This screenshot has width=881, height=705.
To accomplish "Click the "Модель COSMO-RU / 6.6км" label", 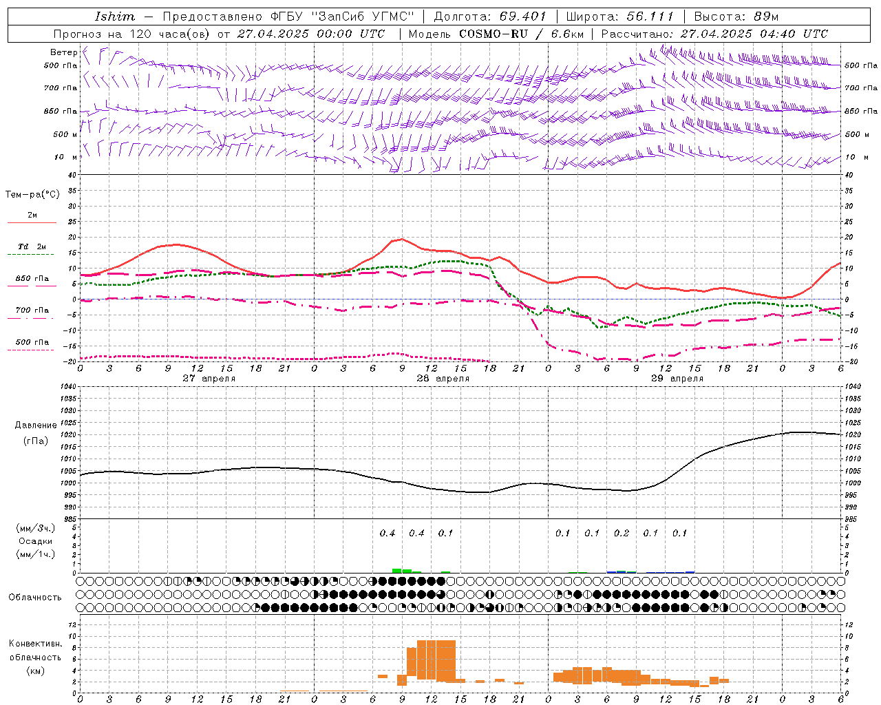I will 496,34.
